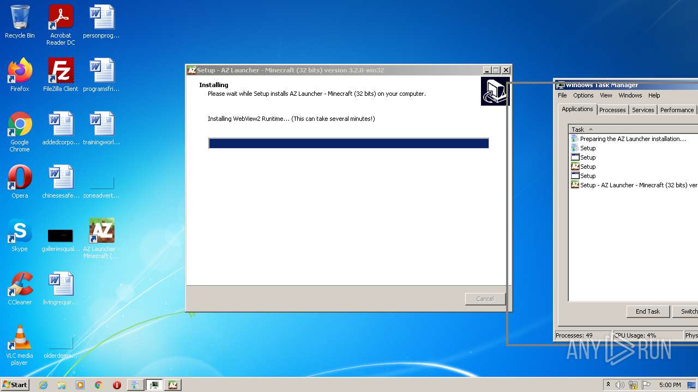Close the AZ Launcher Setup window

tap(506, 70)
